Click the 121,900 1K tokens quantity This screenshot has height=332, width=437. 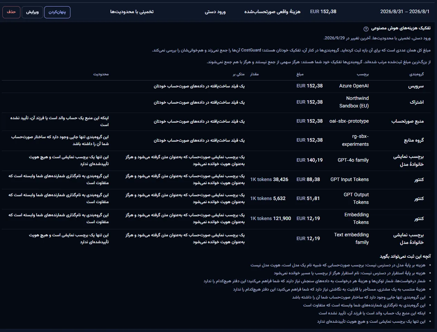(x=271, y=219)
